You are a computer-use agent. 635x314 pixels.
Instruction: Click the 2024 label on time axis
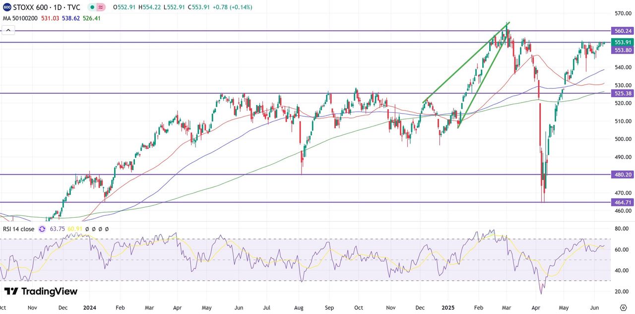(91, 308)
